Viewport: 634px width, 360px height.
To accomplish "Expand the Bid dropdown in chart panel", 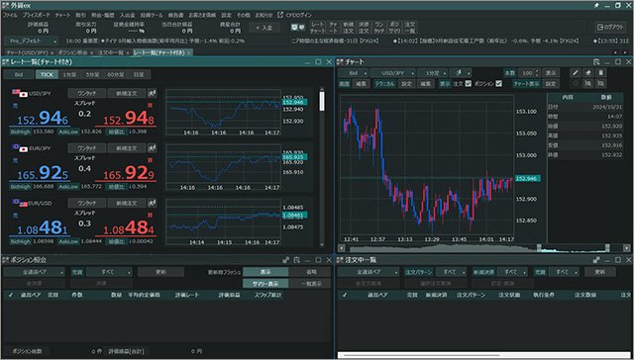I will tap(354, 73).
